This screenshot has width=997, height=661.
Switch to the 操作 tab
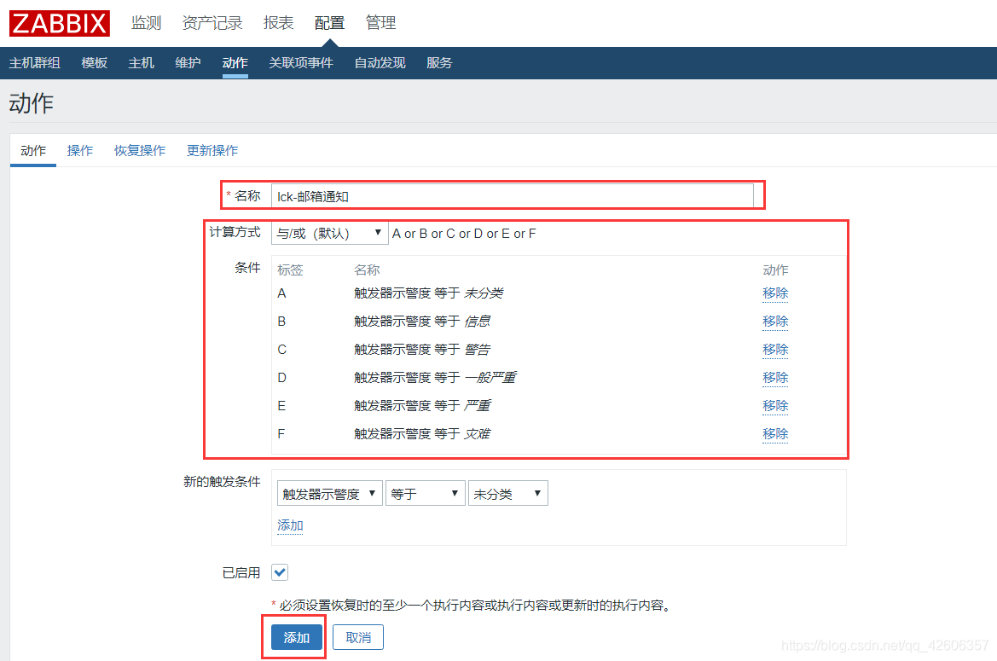[80, 151]
